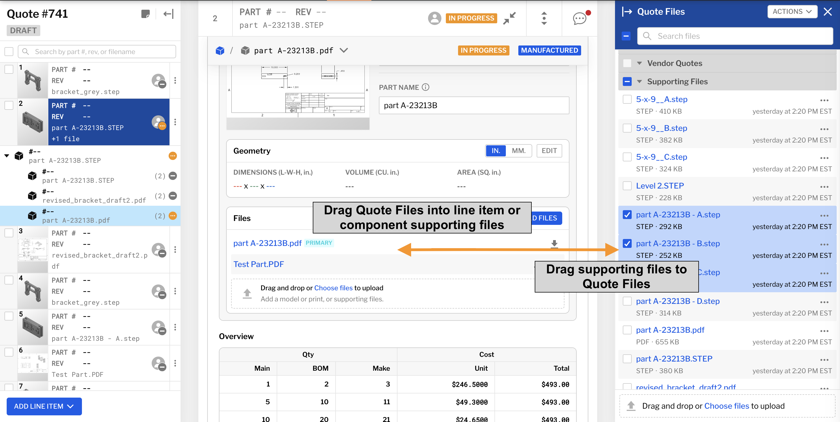Open the comments chat bubble
The height and width of the screenshot is (422, 840).
coord(579,19)
